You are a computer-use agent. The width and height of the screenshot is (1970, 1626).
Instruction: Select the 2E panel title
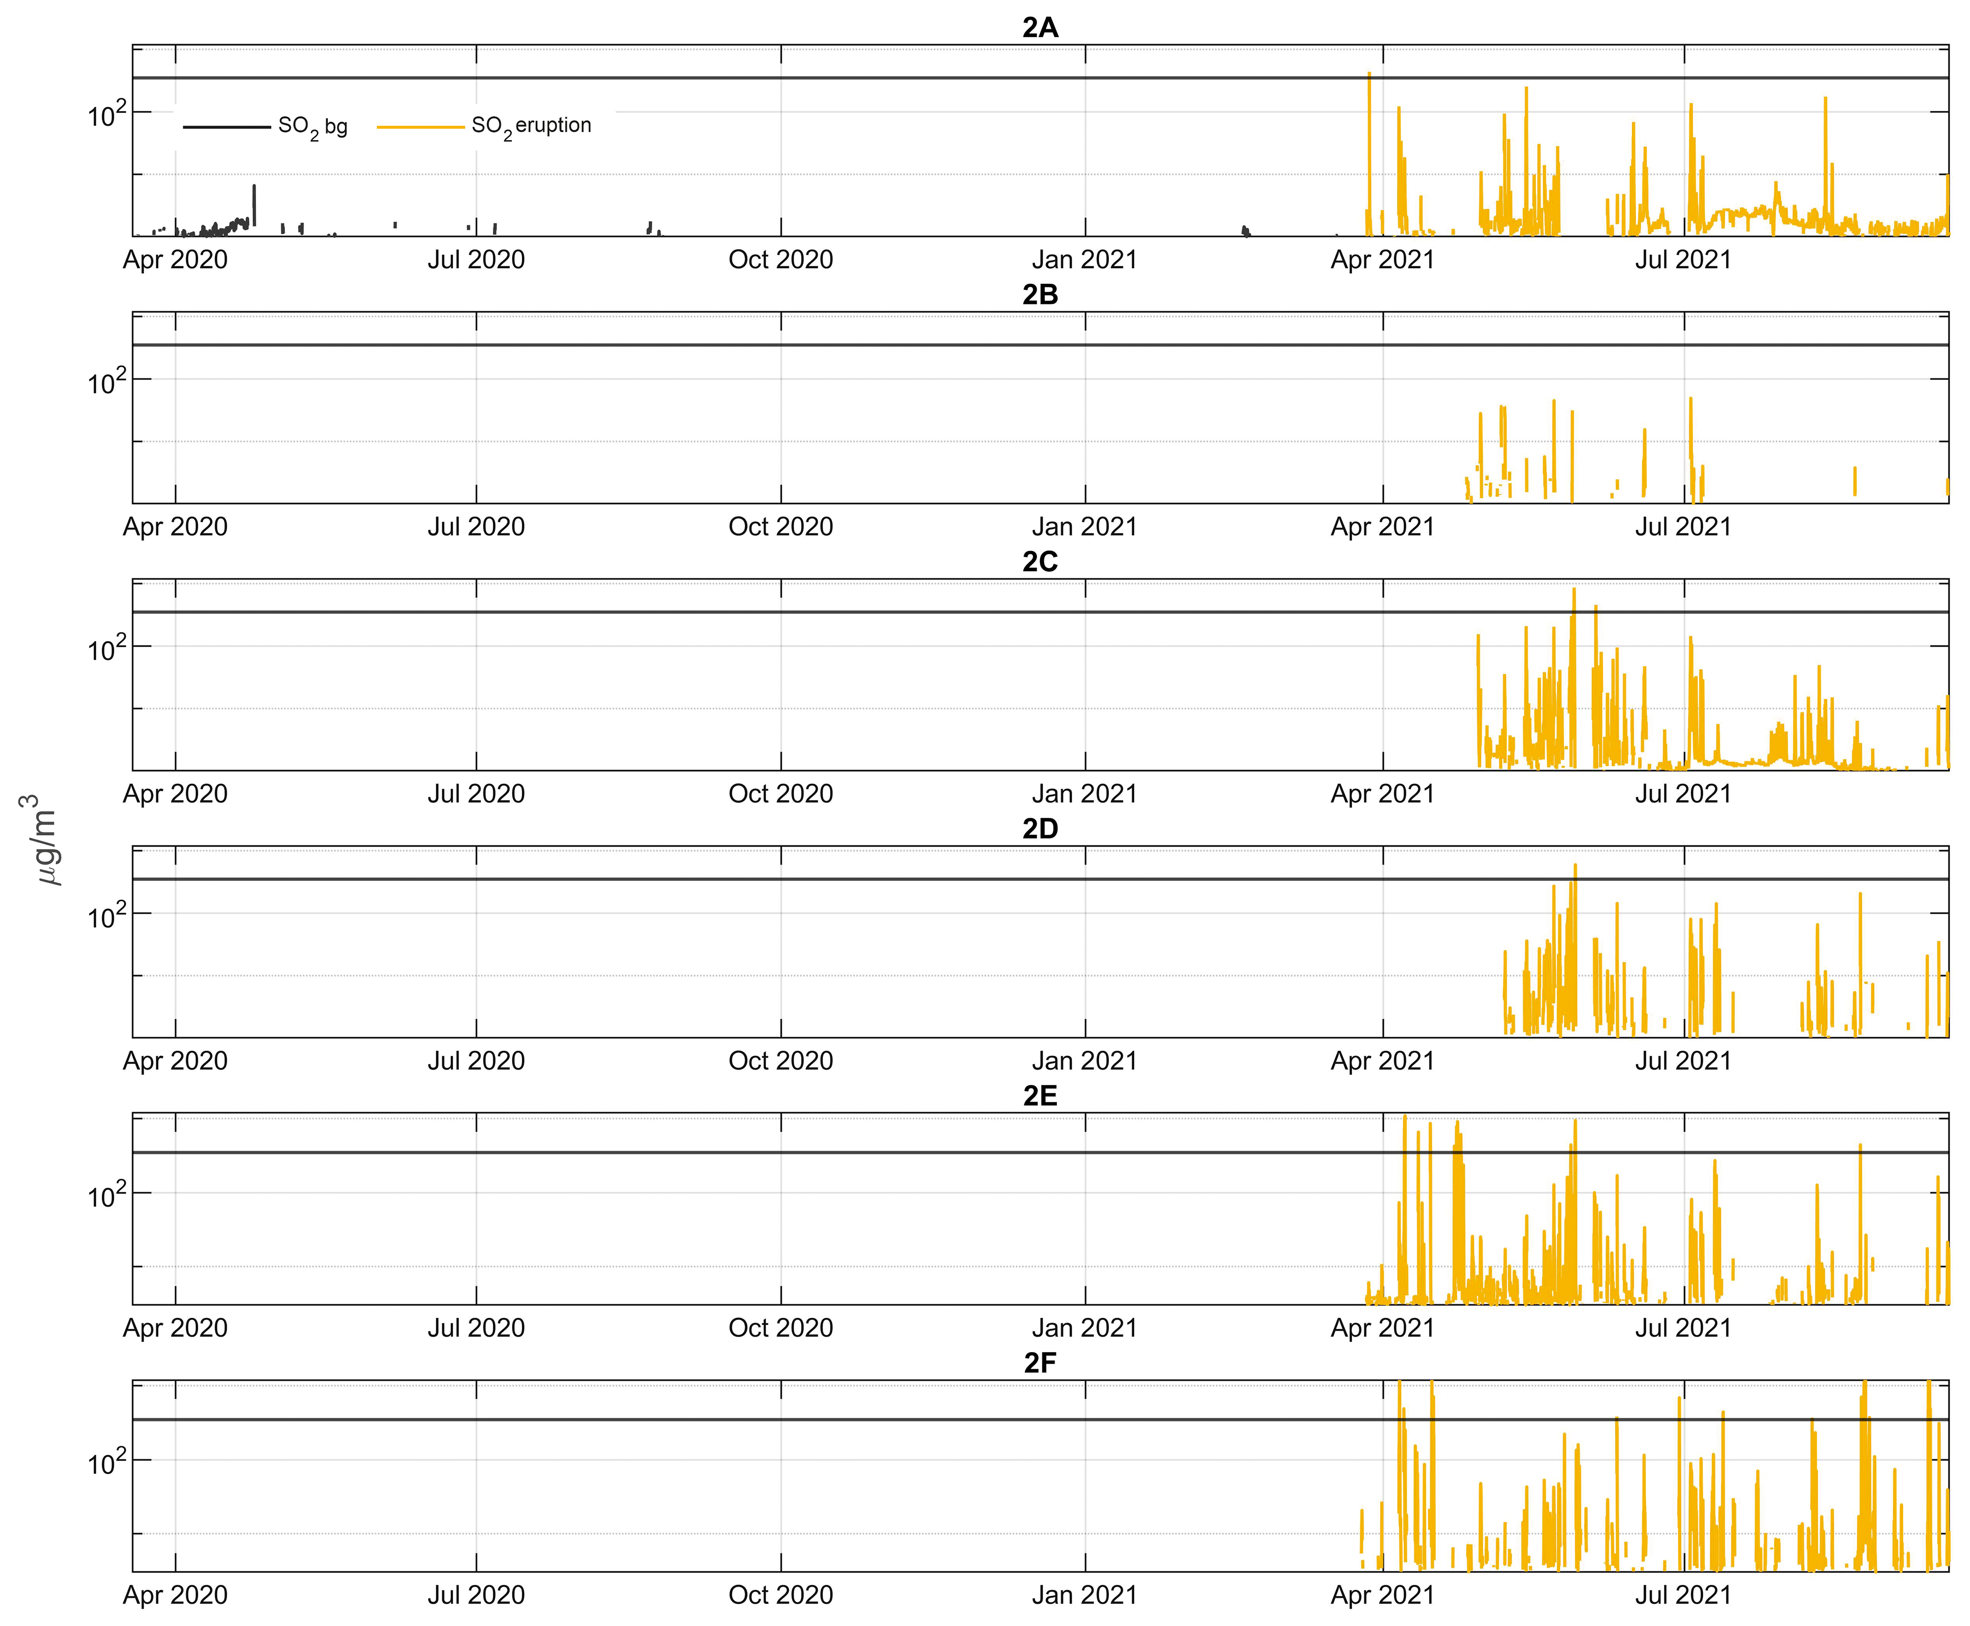coord(1040,1096)
